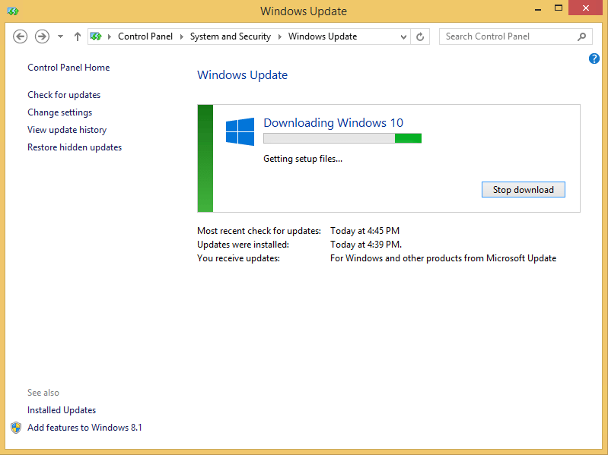
Task: Stop the Windows 10 download
Action: point(523,190)
